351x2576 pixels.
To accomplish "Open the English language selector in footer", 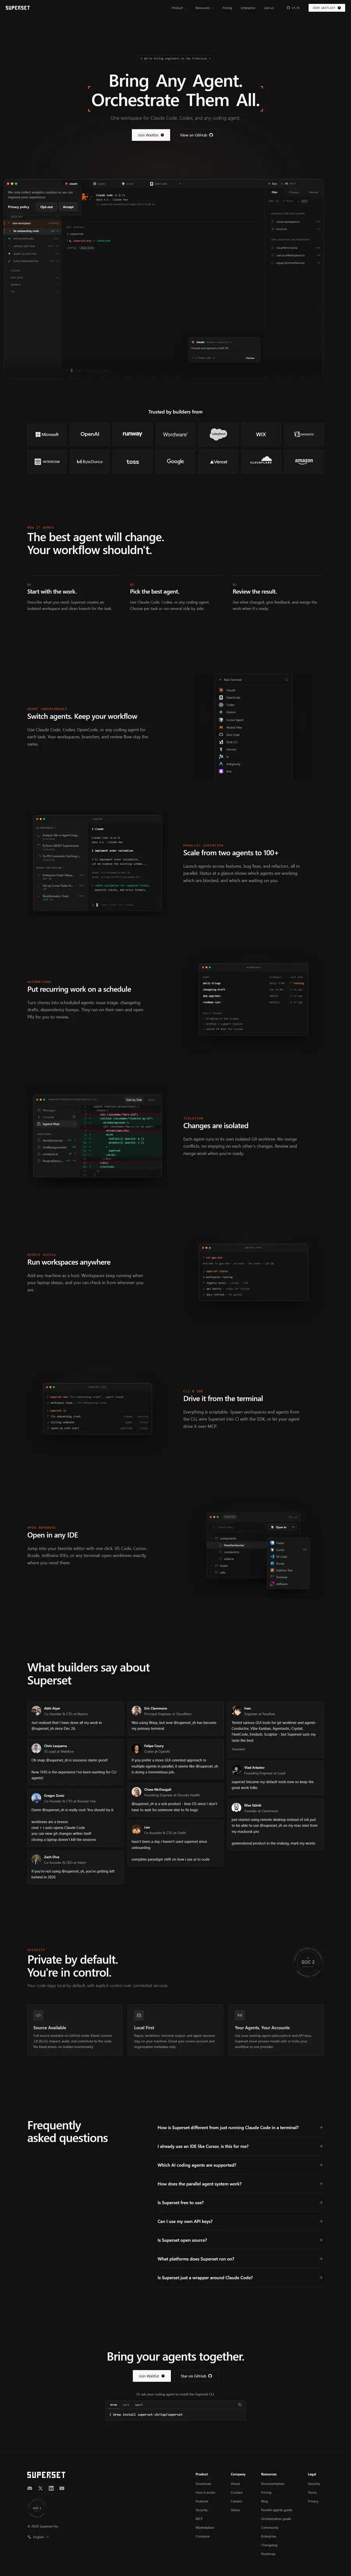I will [38, 2537].
